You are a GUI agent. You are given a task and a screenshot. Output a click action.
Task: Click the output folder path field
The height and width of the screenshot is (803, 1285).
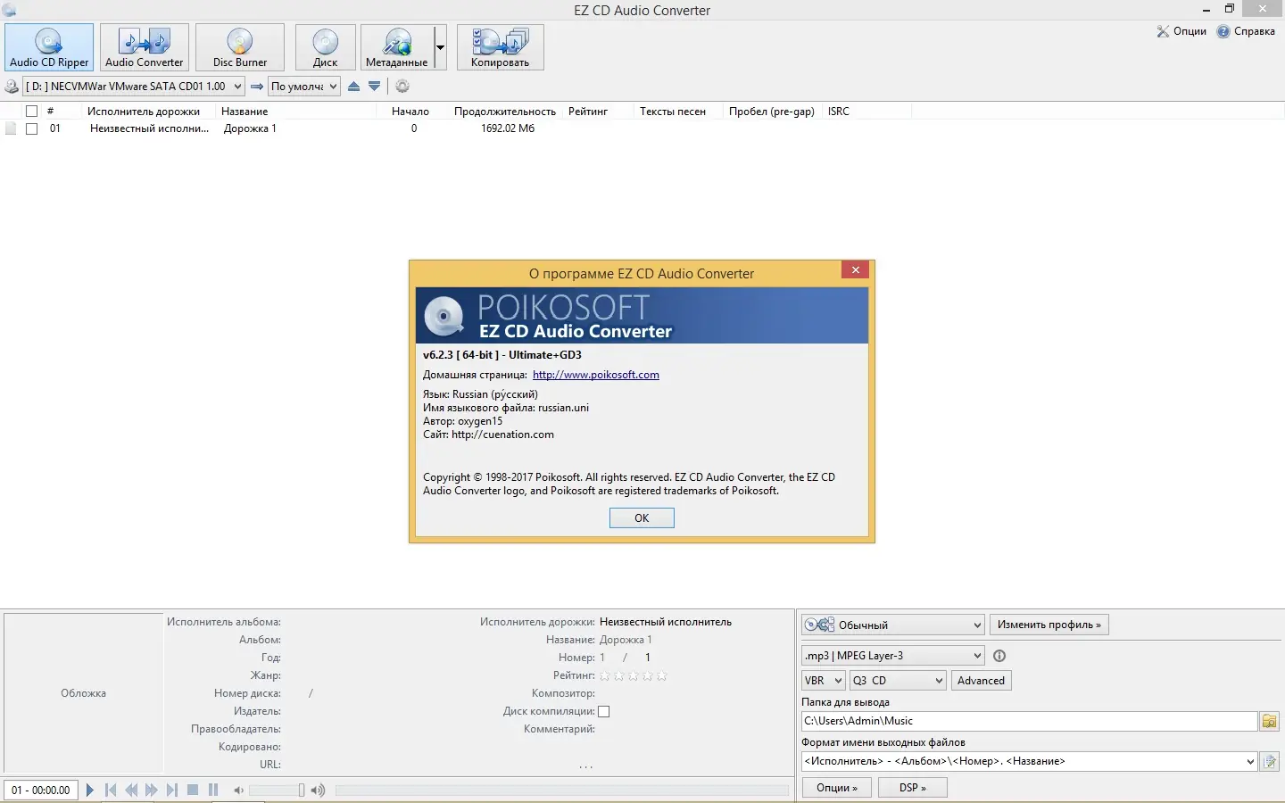(1030, 721)
